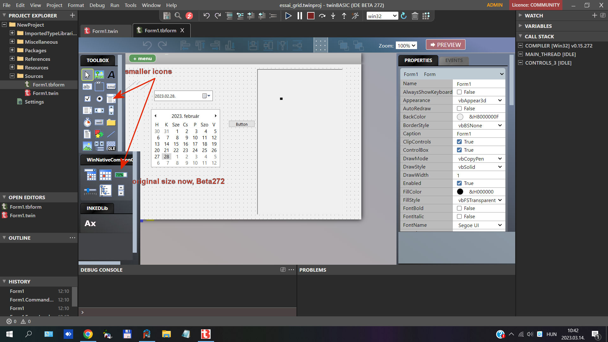Switch to the EVENTS tab
608x342 pixels.
[454, 60]
